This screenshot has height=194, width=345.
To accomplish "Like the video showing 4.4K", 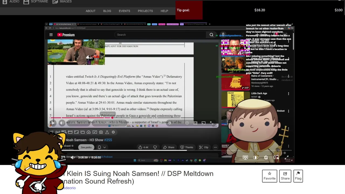I will point(143,147).
